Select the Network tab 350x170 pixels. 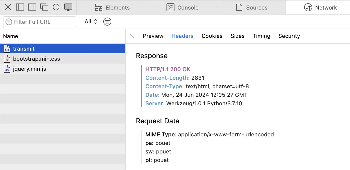click(320, 8)
